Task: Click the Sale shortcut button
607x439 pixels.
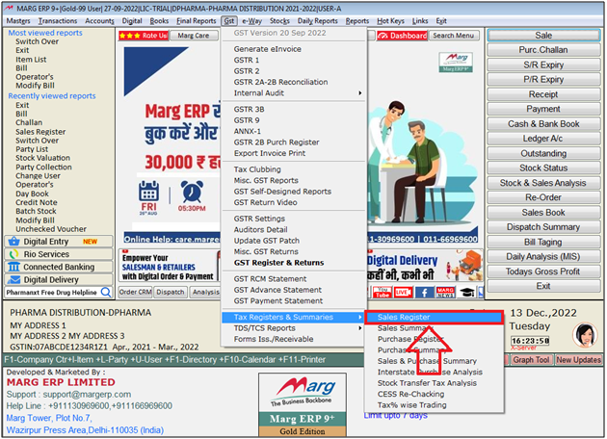Action: coord(543,36)
